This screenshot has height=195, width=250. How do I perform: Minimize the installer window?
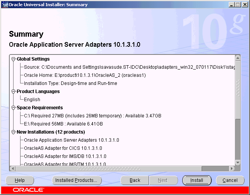pyautogui.click(x=231, y=5)
